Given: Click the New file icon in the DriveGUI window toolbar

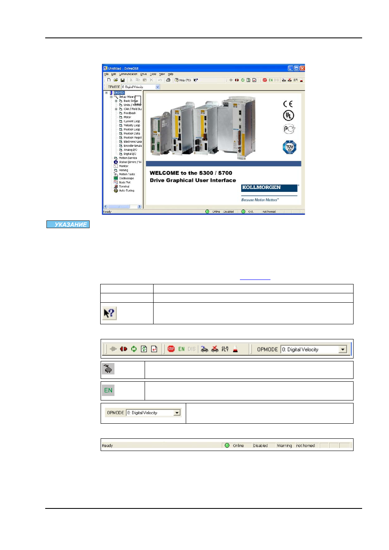Looking at the screenshot, I should pos(109,80).
